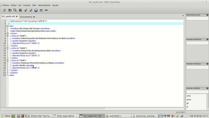Close the Insertar entidad panel
Screen dimensions: 209x118
207,88
